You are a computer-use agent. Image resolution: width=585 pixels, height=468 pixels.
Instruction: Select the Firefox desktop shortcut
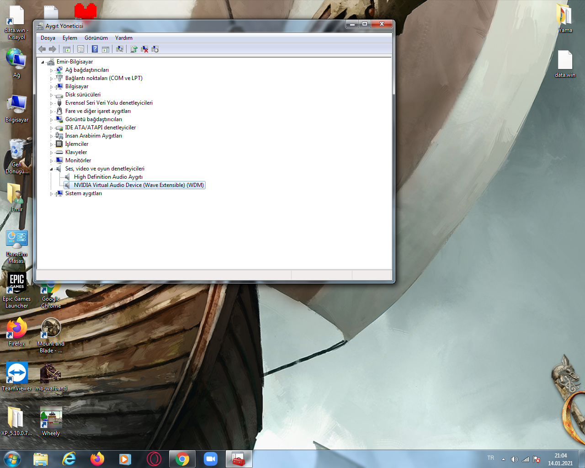[17, 332]
